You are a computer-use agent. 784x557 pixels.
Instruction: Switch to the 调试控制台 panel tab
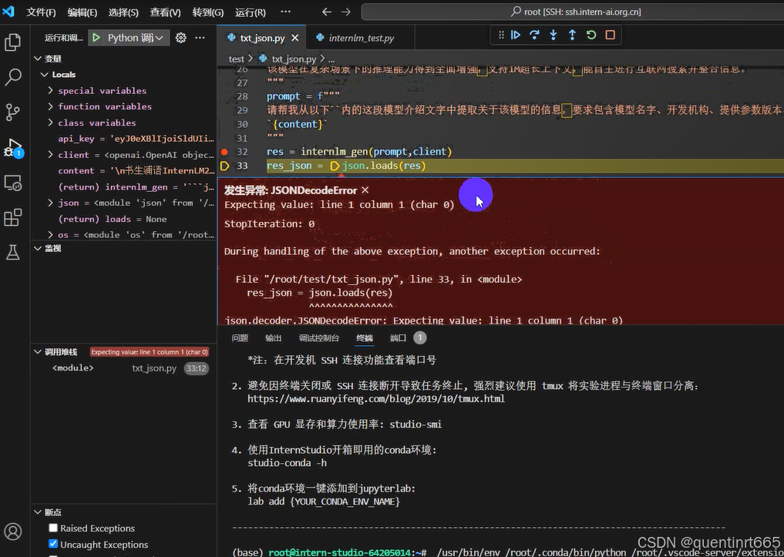(x=319, y=338)
